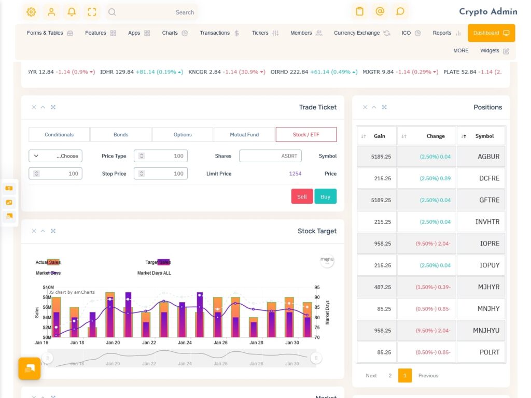Open the floating orange chat button
The width and height of the screenshot is (531, 398).
30,368
